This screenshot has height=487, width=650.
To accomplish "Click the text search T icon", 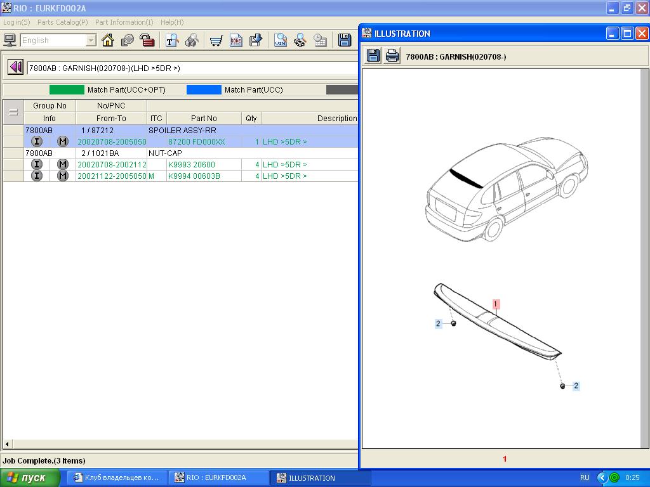I will click(172, 41).
